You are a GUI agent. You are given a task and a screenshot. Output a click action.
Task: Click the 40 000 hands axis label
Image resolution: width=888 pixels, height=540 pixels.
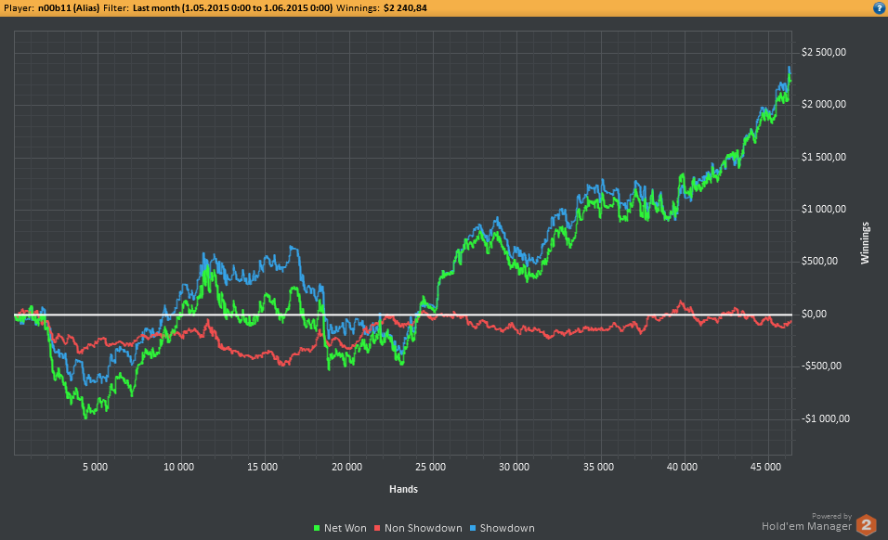coord(682,467)
